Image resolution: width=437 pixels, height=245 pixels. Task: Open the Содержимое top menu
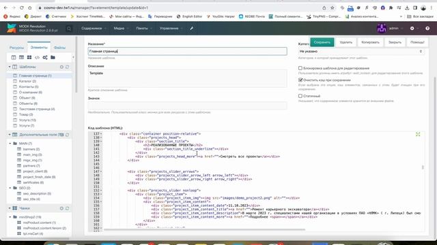click(93, 29)
